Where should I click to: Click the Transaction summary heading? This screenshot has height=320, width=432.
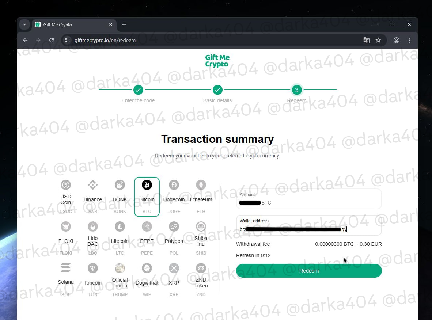(217, 139)
